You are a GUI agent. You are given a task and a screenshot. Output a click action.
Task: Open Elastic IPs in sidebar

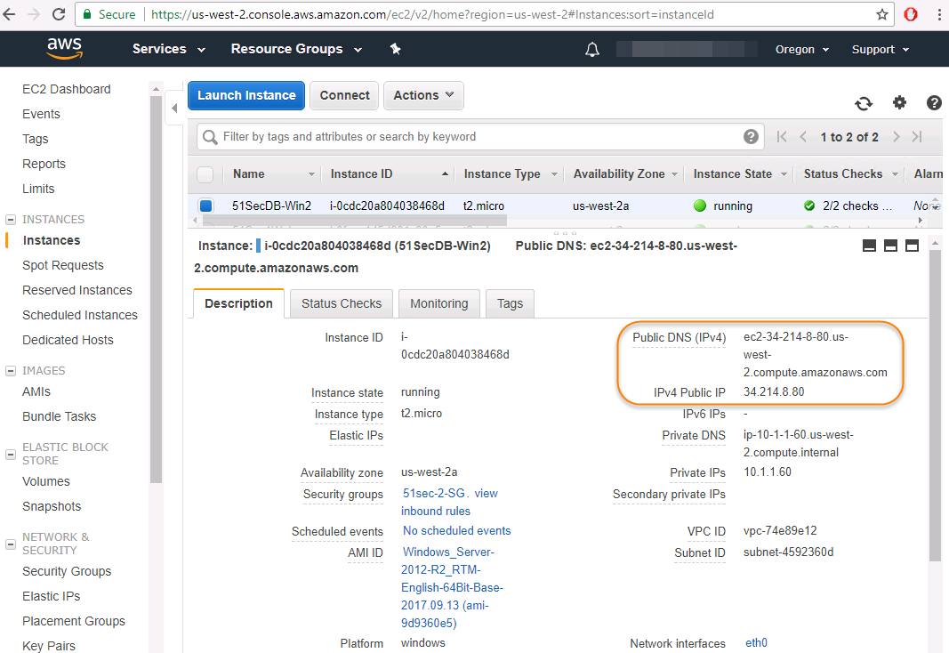tap(51, 596)
